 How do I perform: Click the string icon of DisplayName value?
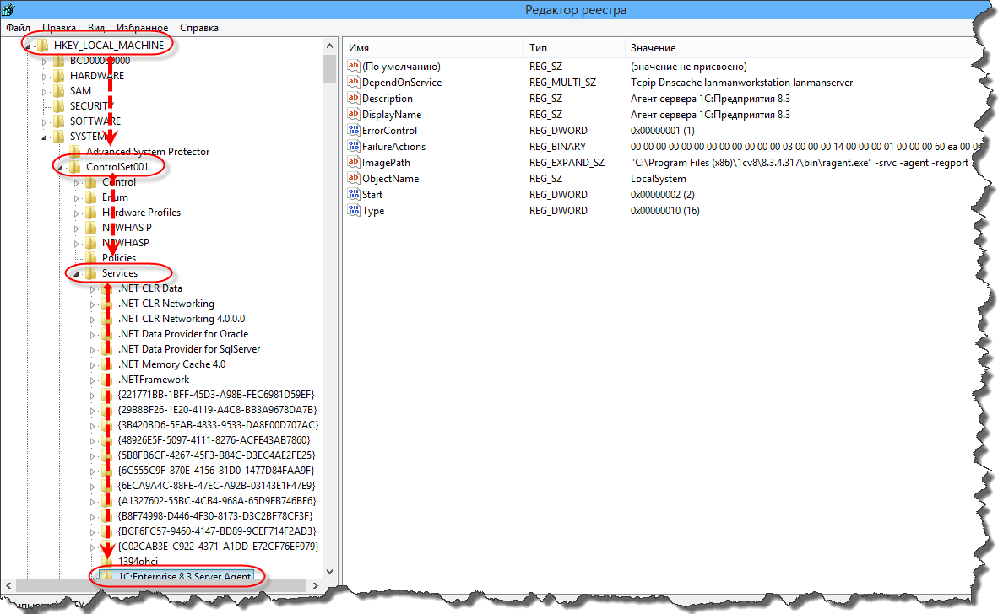[354, 115]
